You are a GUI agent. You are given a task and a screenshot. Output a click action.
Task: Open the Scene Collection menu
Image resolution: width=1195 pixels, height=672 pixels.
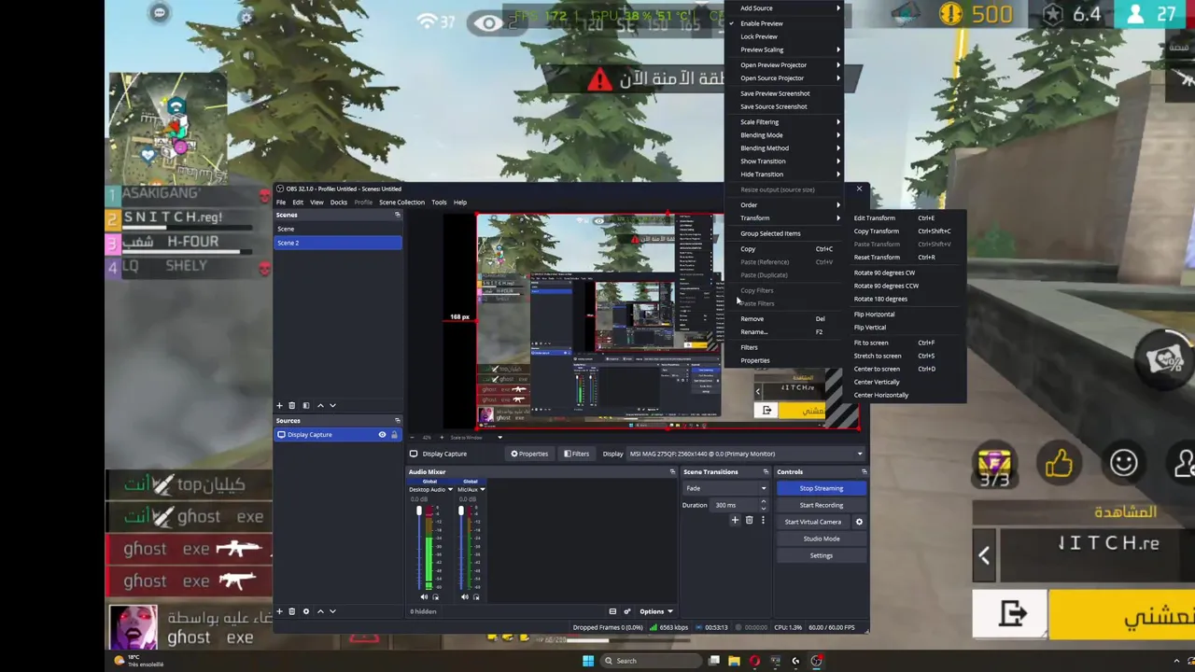click(x=401, y=202)
